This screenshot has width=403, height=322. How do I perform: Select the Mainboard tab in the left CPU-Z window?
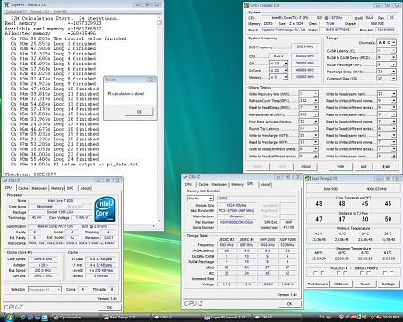[x=39, y=188]
